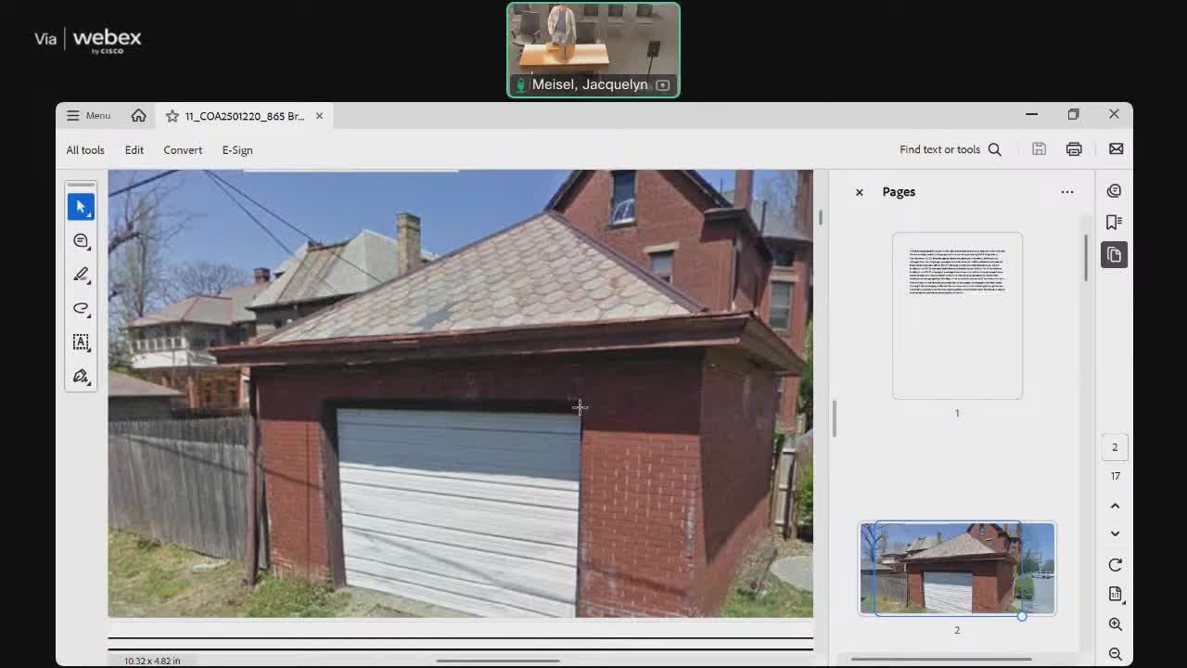Open the E-Sign menu item
Screen dimensions: 1187x668
click(237, 150)
